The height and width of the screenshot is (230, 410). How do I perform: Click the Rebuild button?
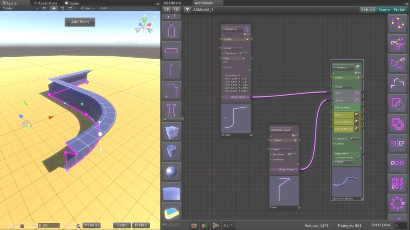tap(368, 10)
